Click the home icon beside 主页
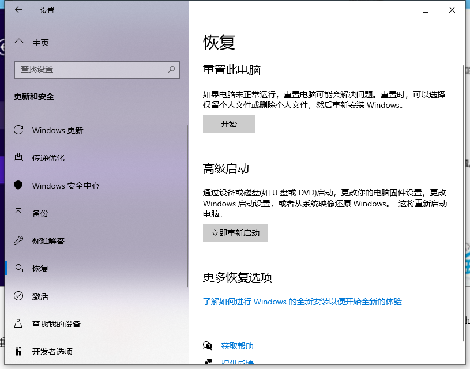This screenshot has width=470, height=369. (19, 43)
